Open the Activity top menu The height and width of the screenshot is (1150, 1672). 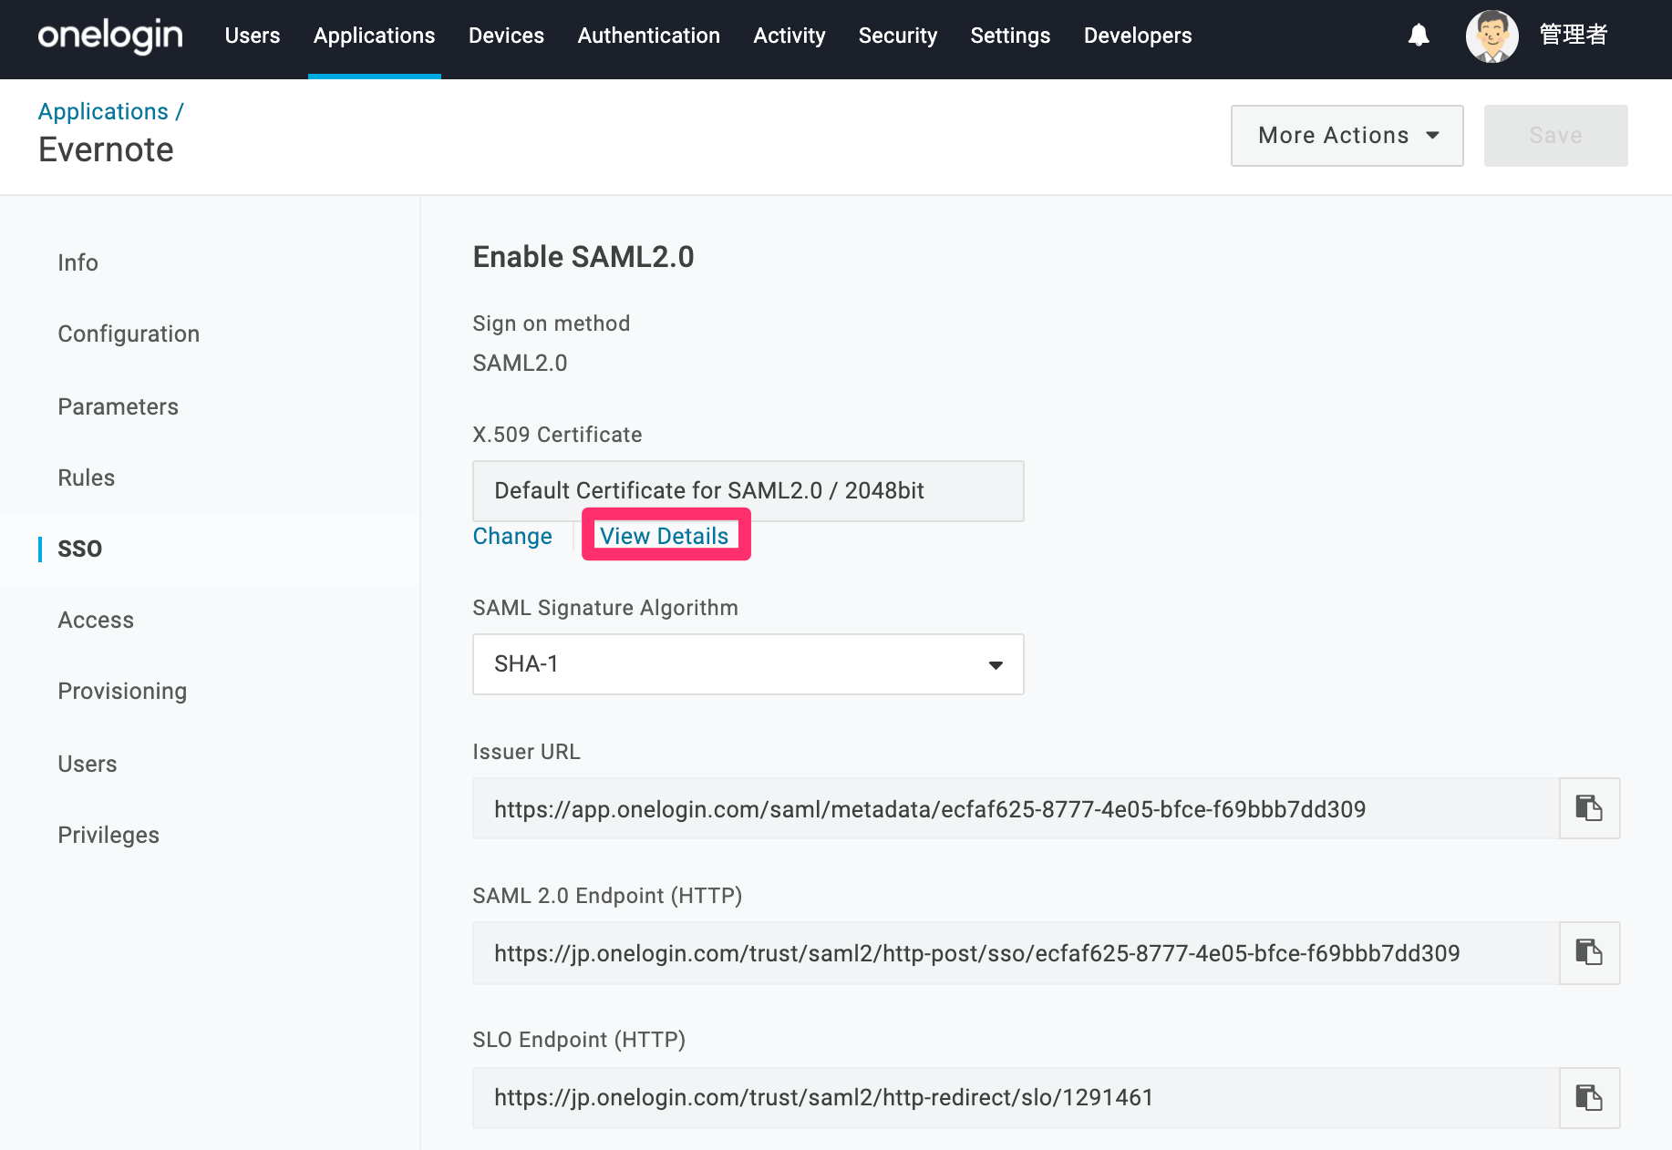coord(790,36)
